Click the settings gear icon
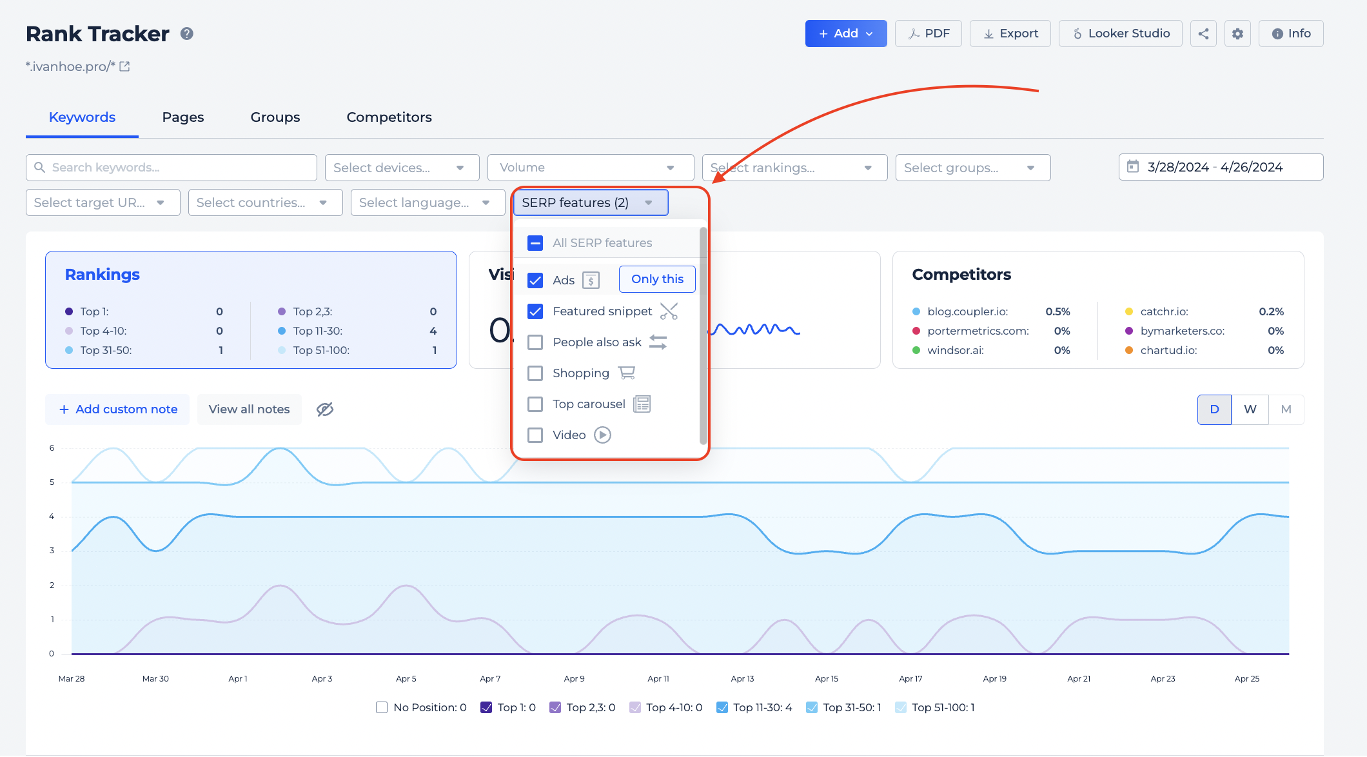1367x757 pixels. click(1237, 34)
